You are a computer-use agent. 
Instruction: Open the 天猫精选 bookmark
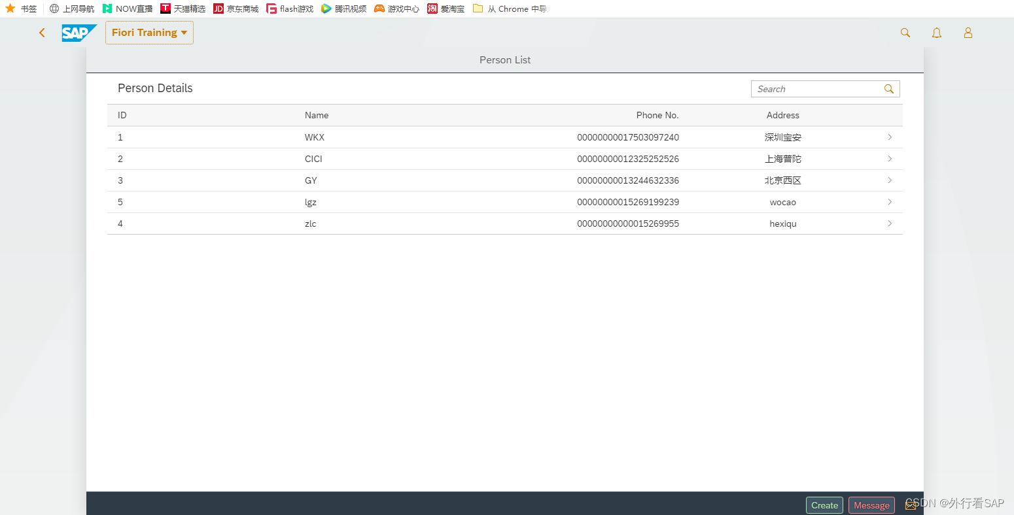point(183,8)
